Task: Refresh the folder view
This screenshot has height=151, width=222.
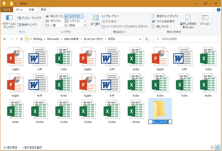Action: tap(147, 39)
